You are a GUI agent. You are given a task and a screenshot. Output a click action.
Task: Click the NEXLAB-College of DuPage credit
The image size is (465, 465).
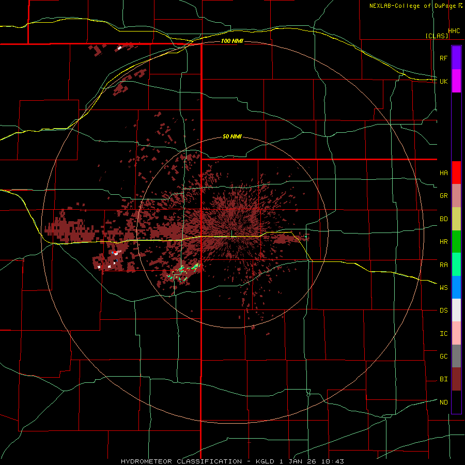coord(412,6)
